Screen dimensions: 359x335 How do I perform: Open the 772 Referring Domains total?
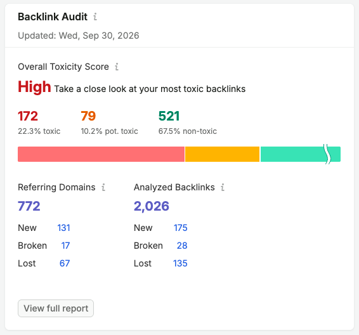click(x=29, y=206)
